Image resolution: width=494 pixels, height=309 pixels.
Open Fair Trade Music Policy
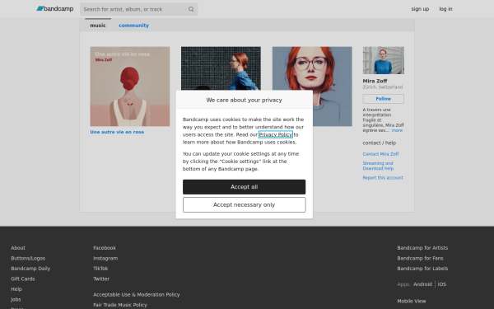click(120, 305)
